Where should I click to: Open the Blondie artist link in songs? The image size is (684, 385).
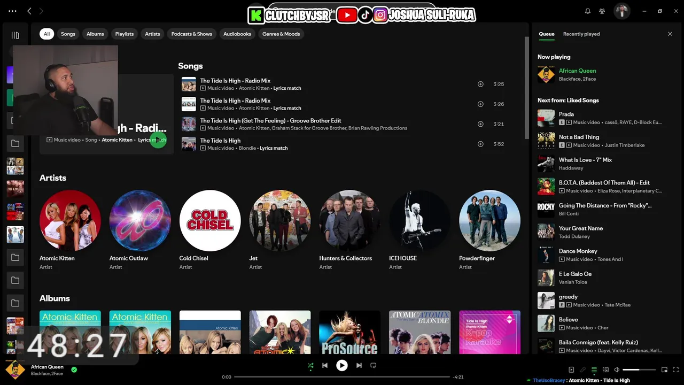point(247,148)
